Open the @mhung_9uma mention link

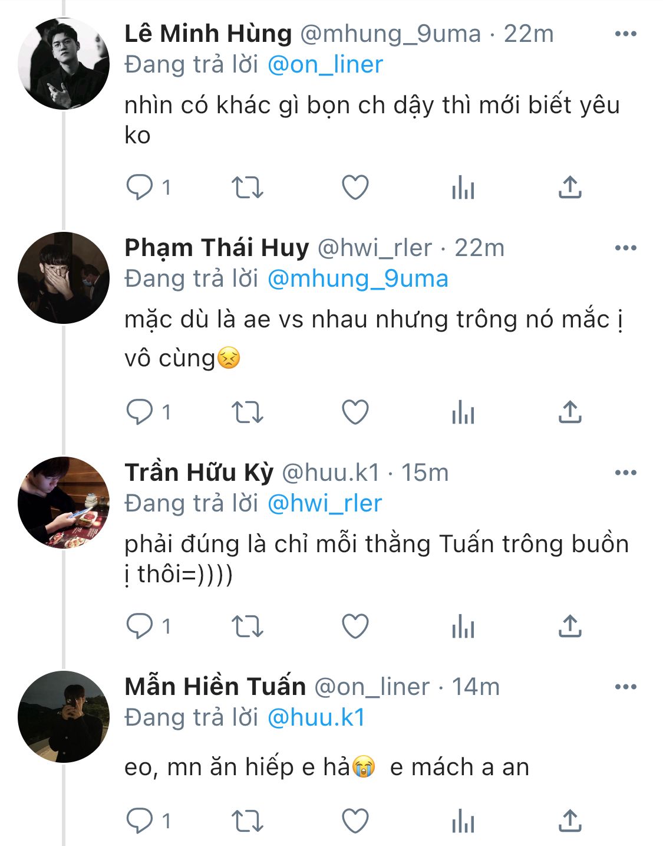358,279
